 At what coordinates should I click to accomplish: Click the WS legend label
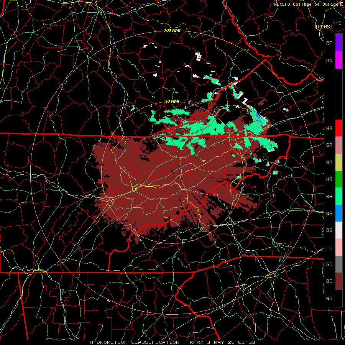[x=329, y=213]
